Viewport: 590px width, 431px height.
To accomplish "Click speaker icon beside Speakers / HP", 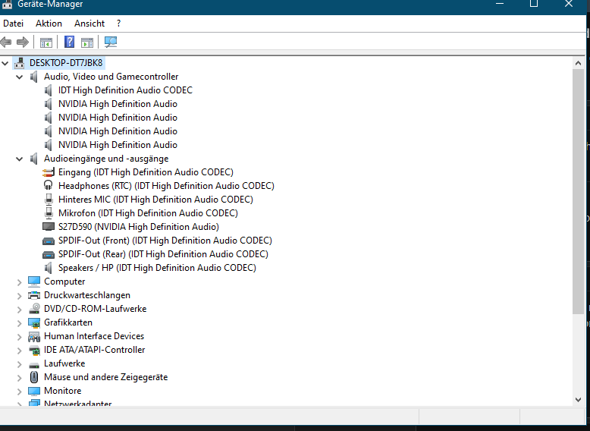I will click(49, 268).
